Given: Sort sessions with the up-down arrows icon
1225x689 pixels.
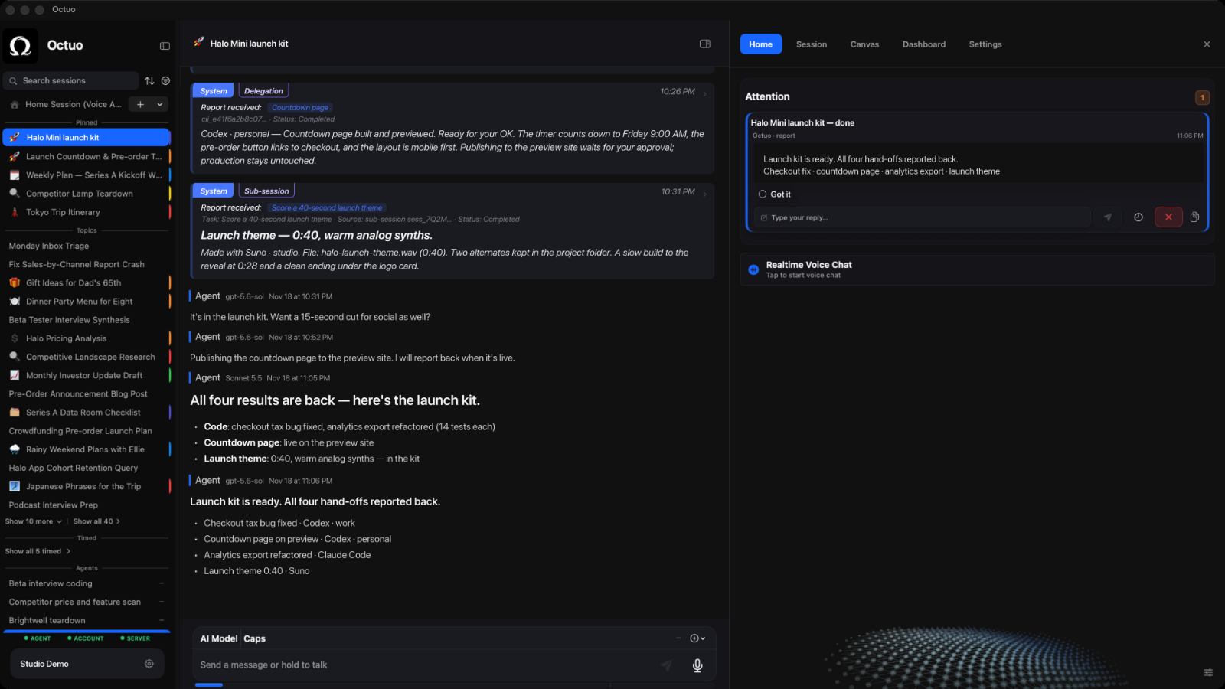Looking at the screenshot, I should pos(149,80).
